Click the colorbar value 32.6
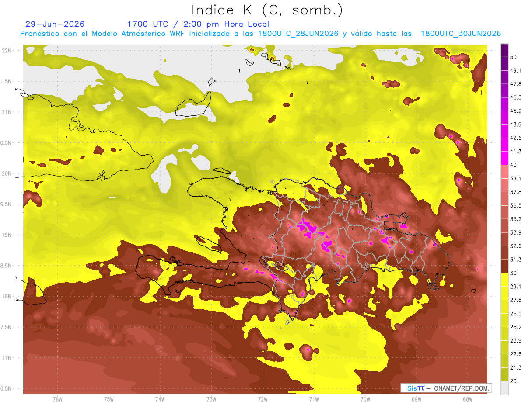This screenshot has height=405, width=525. pyautogui.click(x=515, y=246)
